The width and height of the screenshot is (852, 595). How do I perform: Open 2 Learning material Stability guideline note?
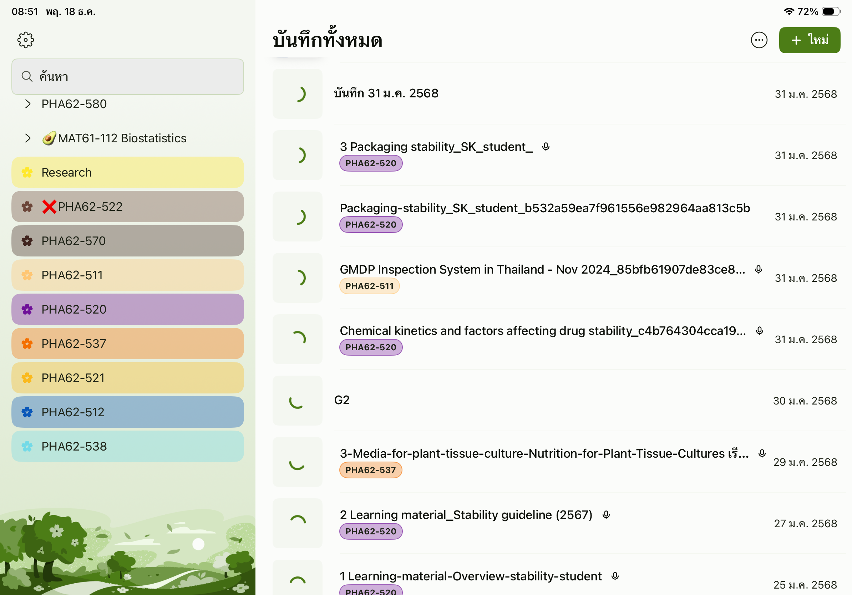[466, 515]
